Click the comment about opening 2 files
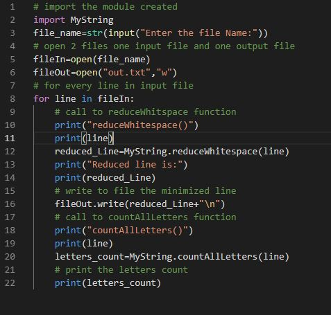 tap(164, 46)
